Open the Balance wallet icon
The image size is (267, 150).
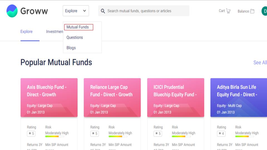pyautogui.click(x=252, y=11)
